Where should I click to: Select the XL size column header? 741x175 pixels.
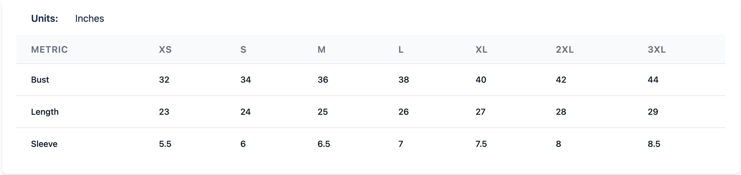tap(481, 49)
